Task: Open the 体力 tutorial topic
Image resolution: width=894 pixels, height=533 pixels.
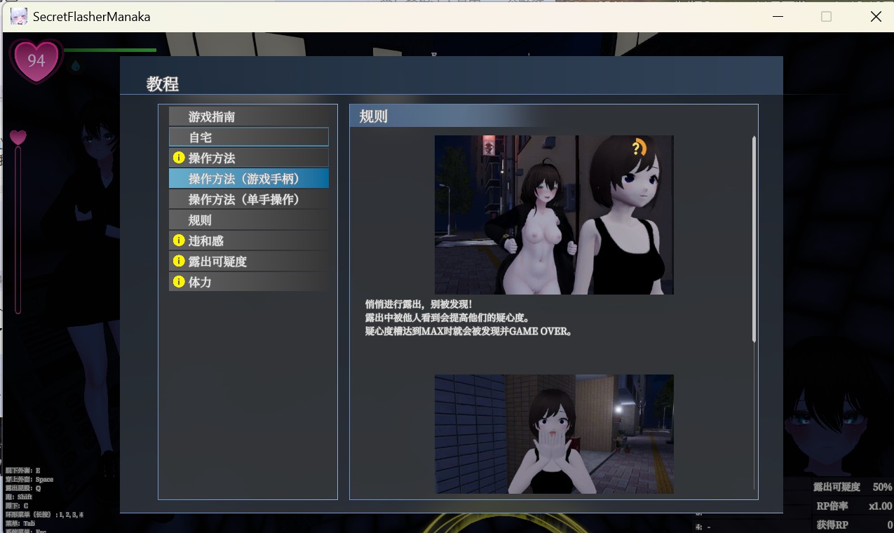Action: (x=249, y=282)
